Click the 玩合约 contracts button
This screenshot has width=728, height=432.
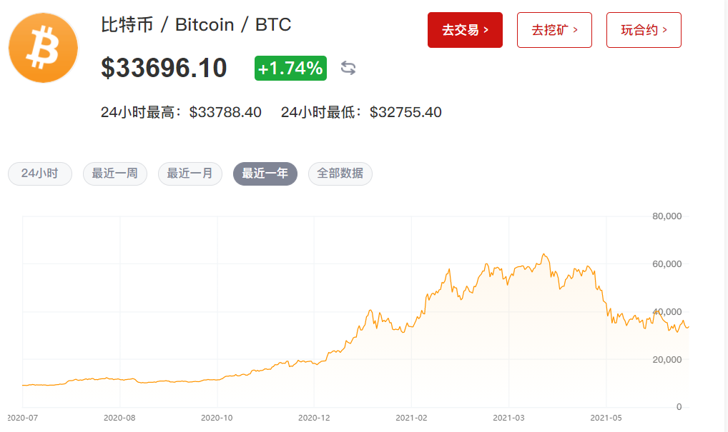point(644,30)
